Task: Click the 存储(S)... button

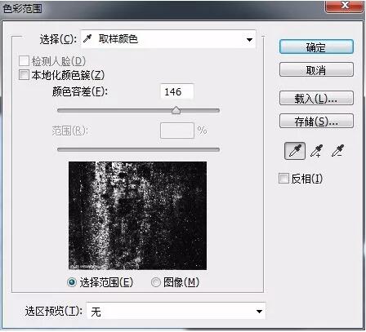Action: click(x=316, y=122)
